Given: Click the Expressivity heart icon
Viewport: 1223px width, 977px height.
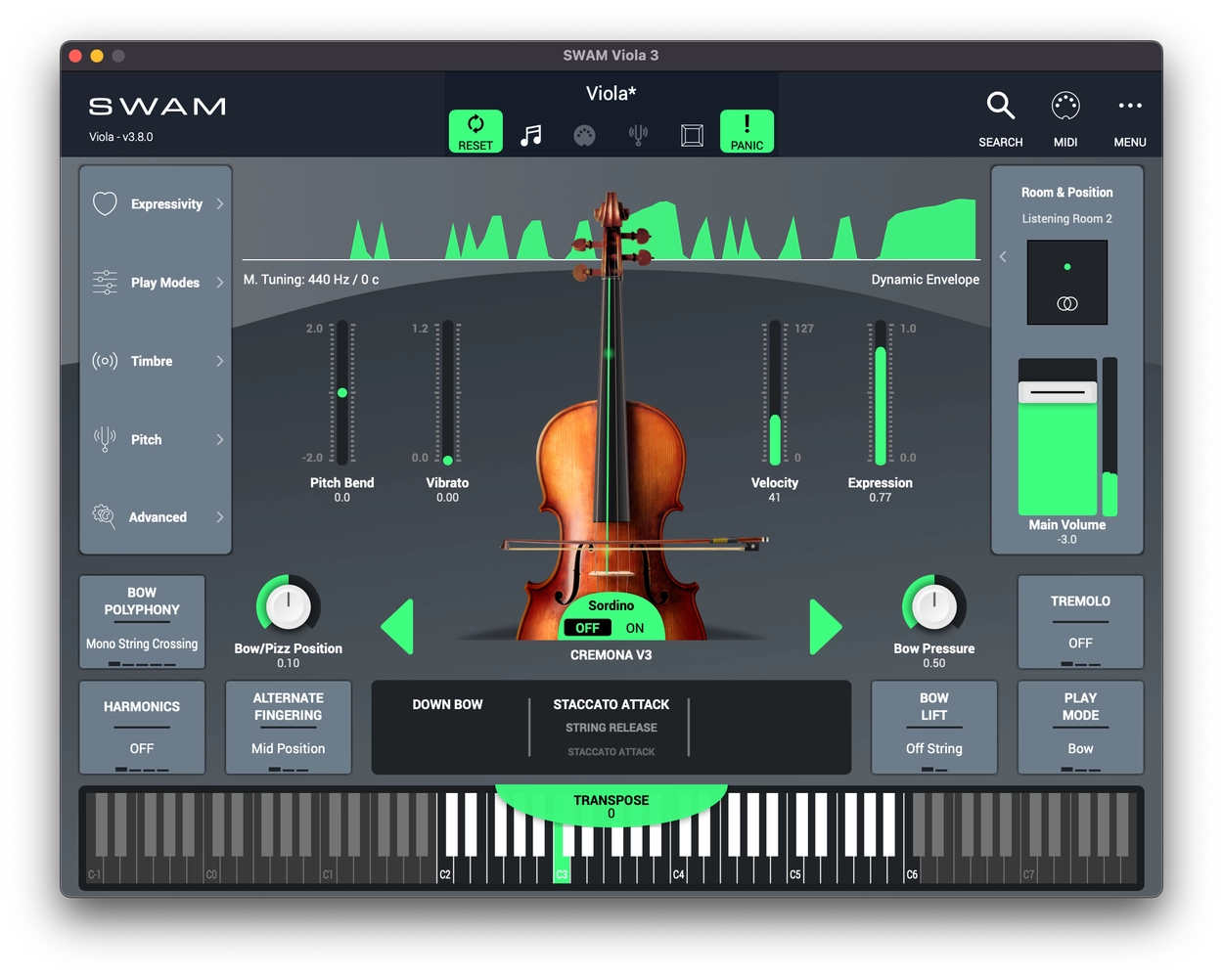Looking at the screenshot, I should (x=105, y=203).
